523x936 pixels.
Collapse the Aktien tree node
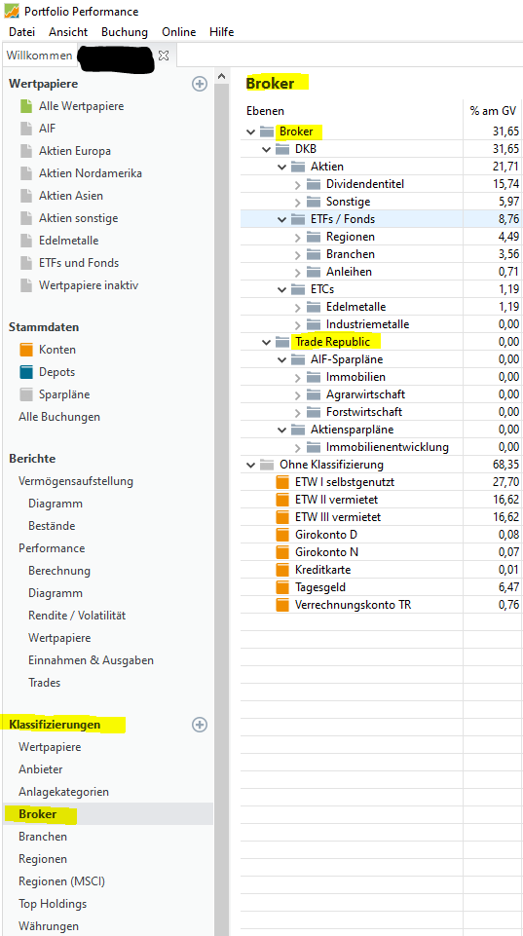281,168
